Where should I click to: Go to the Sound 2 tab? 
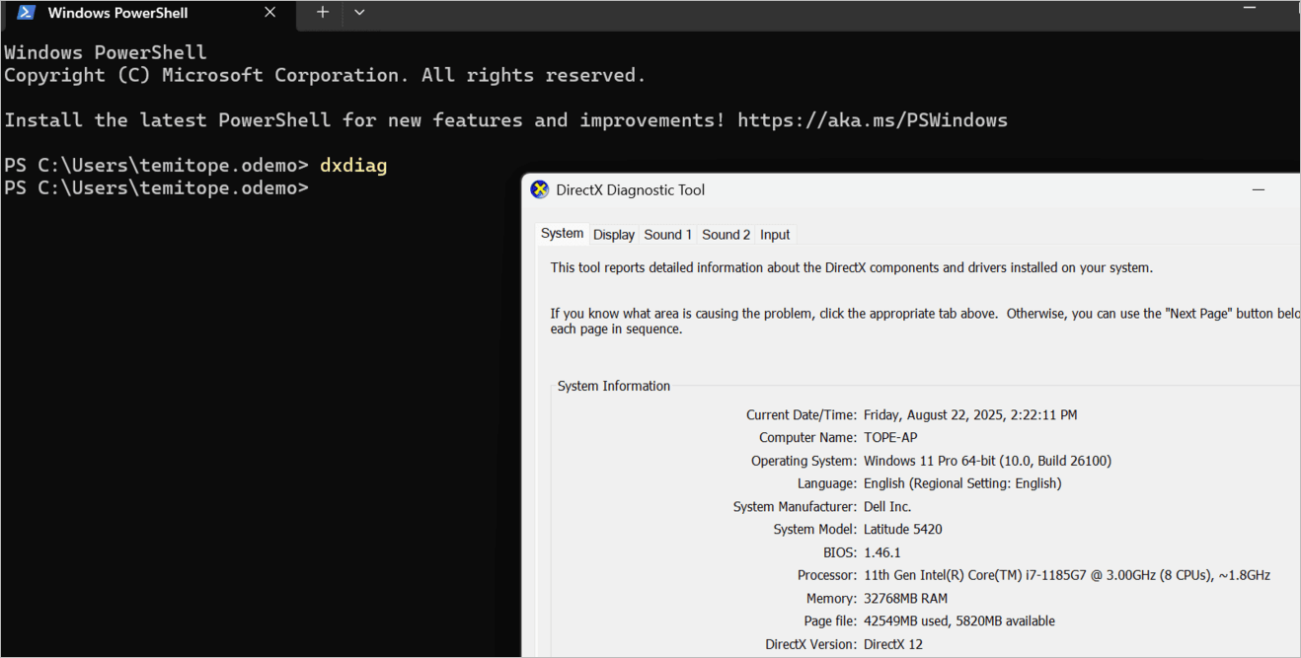click(x=726, y=235)
